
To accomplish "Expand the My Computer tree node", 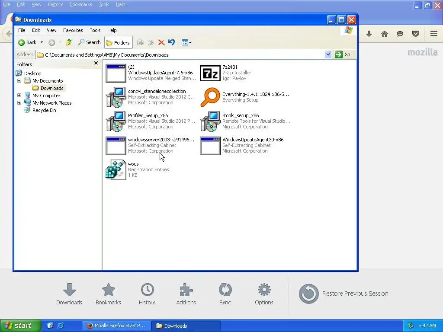I will click(x=19, y=96).
